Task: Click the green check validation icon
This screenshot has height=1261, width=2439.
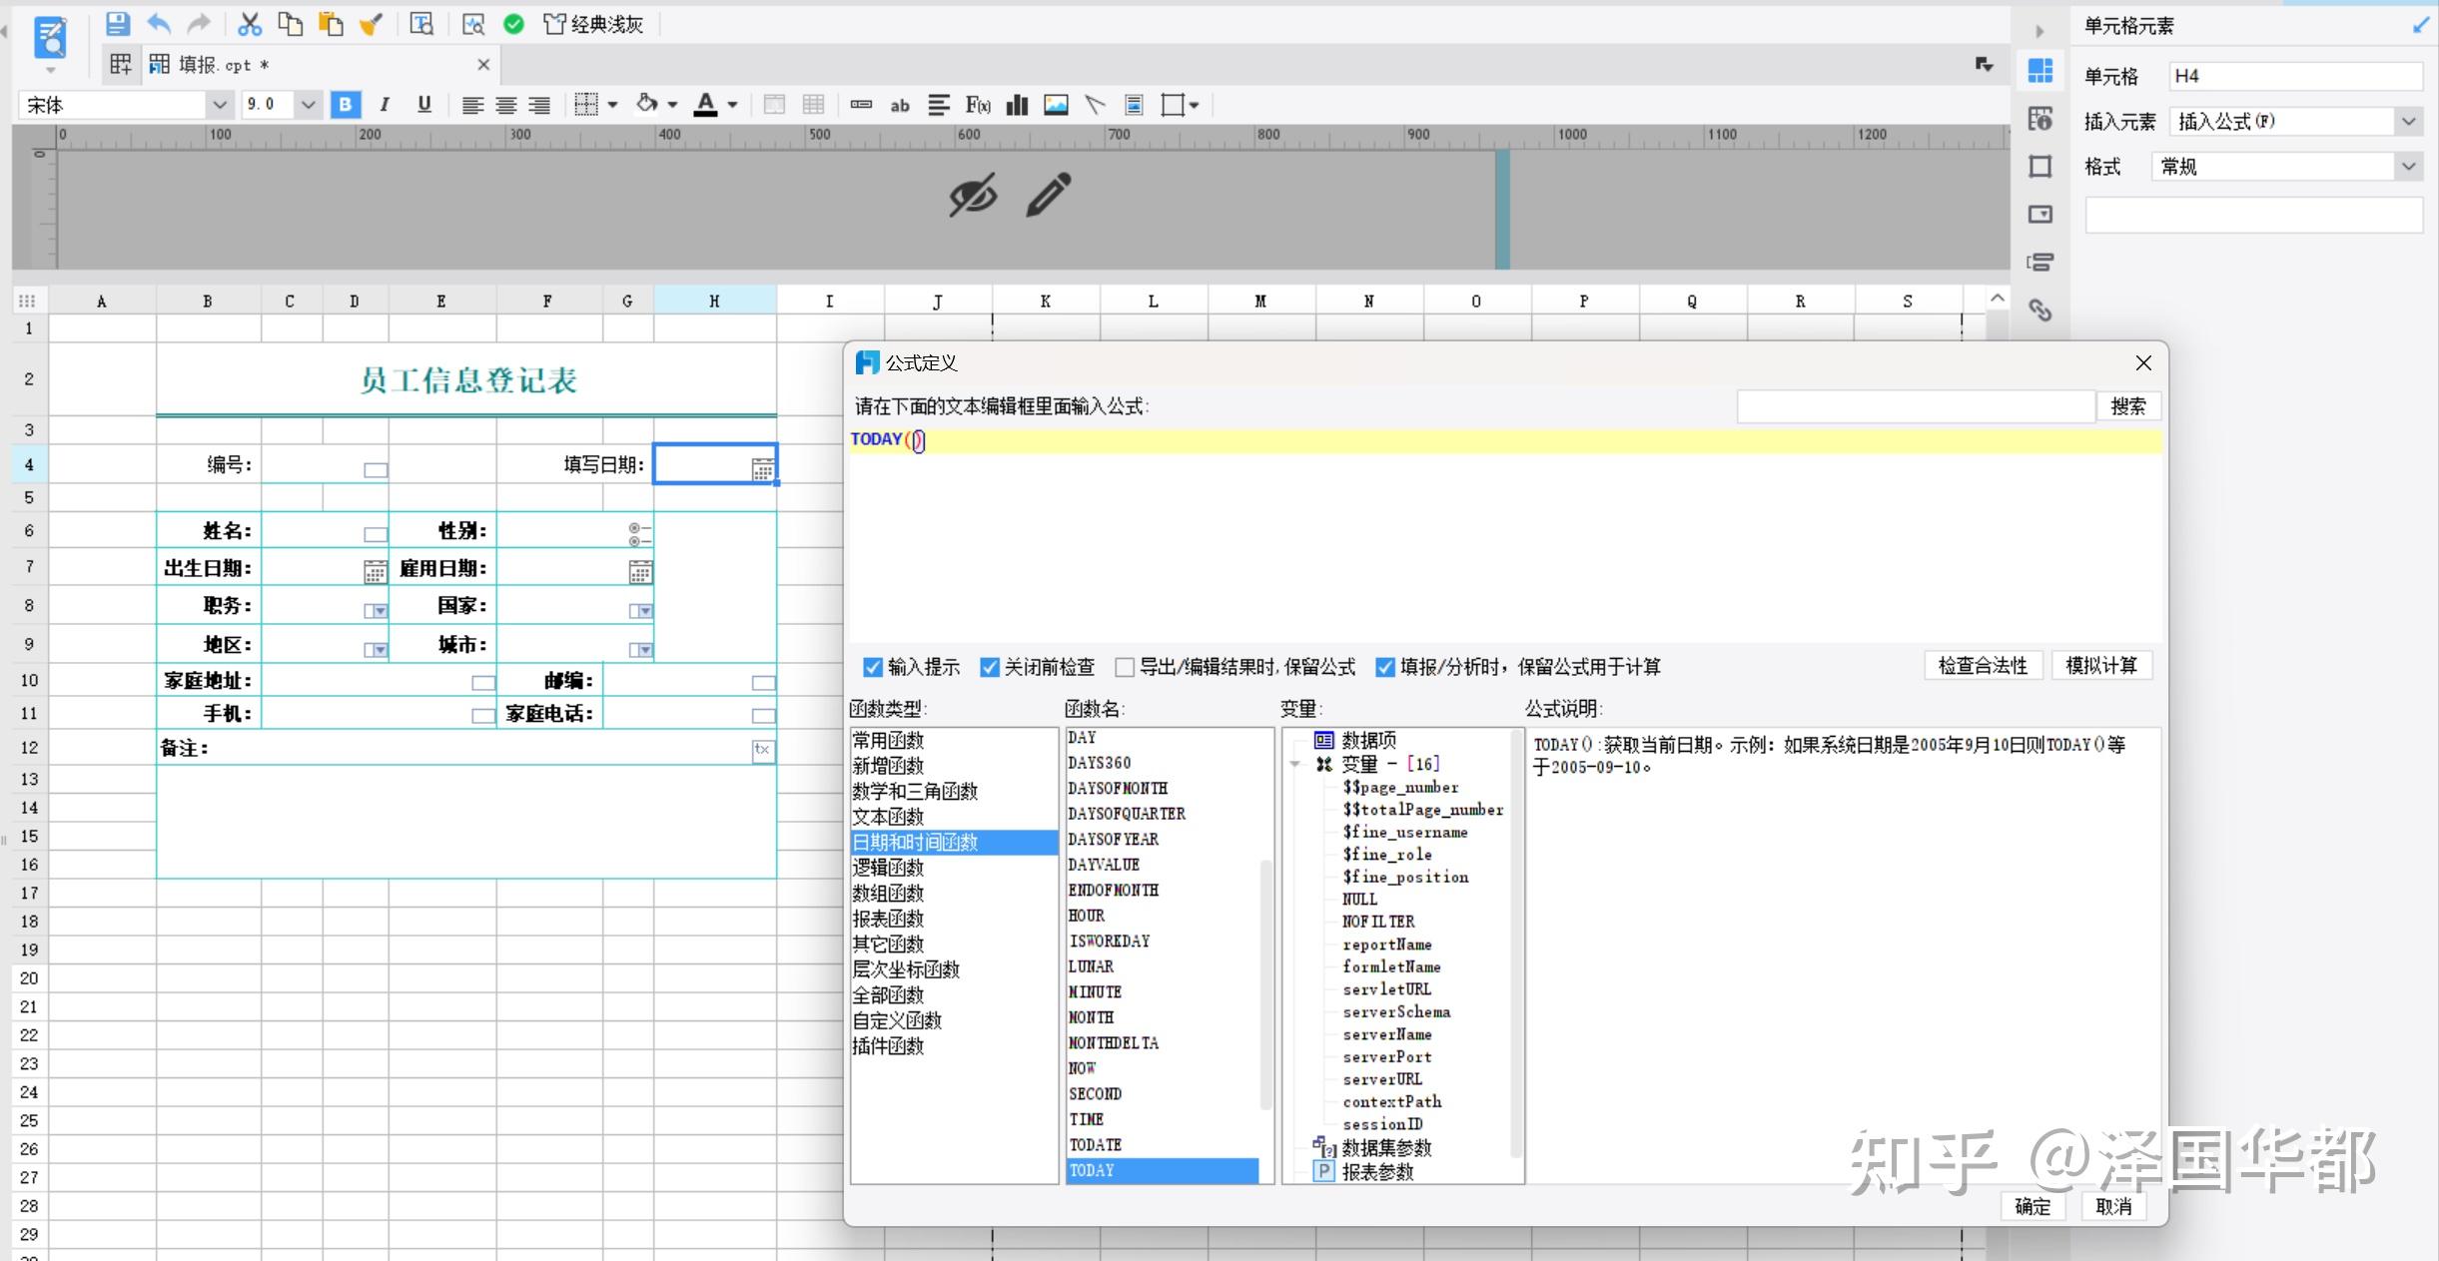Action: click(514, 24)
